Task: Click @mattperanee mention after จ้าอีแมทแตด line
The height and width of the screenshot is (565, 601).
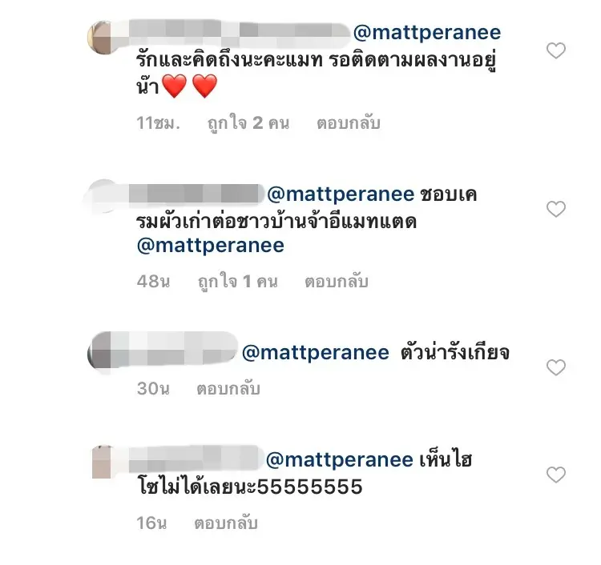Action: pyautogui.click(x=211, y=246)
